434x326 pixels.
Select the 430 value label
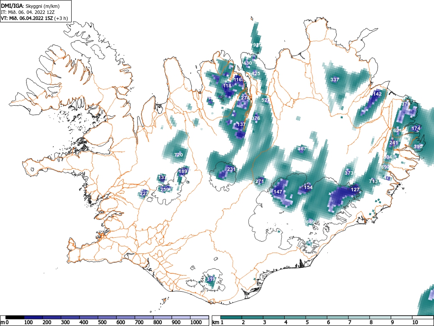point(247,63)
